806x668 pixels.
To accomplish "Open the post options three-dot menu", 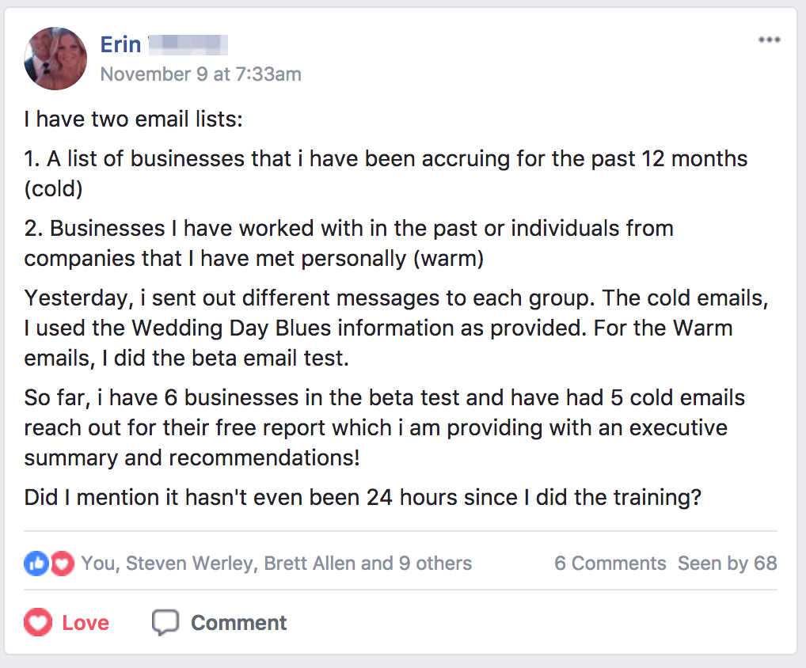I will [769, 40].
